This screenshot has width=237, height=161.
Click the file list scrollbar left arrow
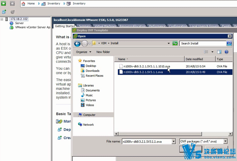point(116,134)
